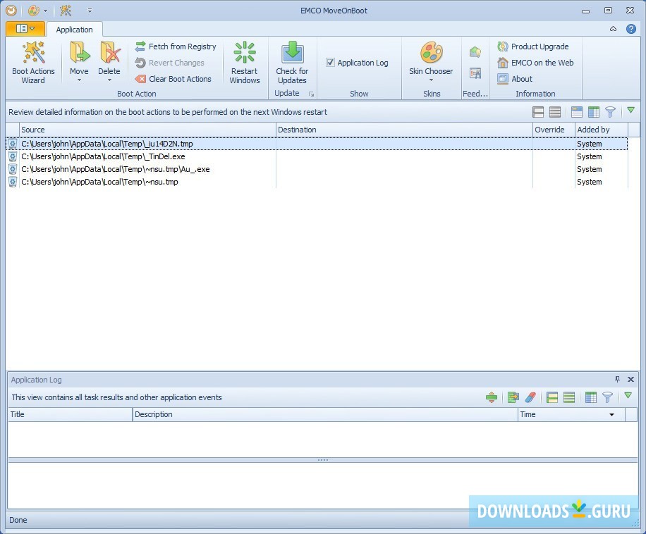Select the _TinDel.exe row

[317, 156]
